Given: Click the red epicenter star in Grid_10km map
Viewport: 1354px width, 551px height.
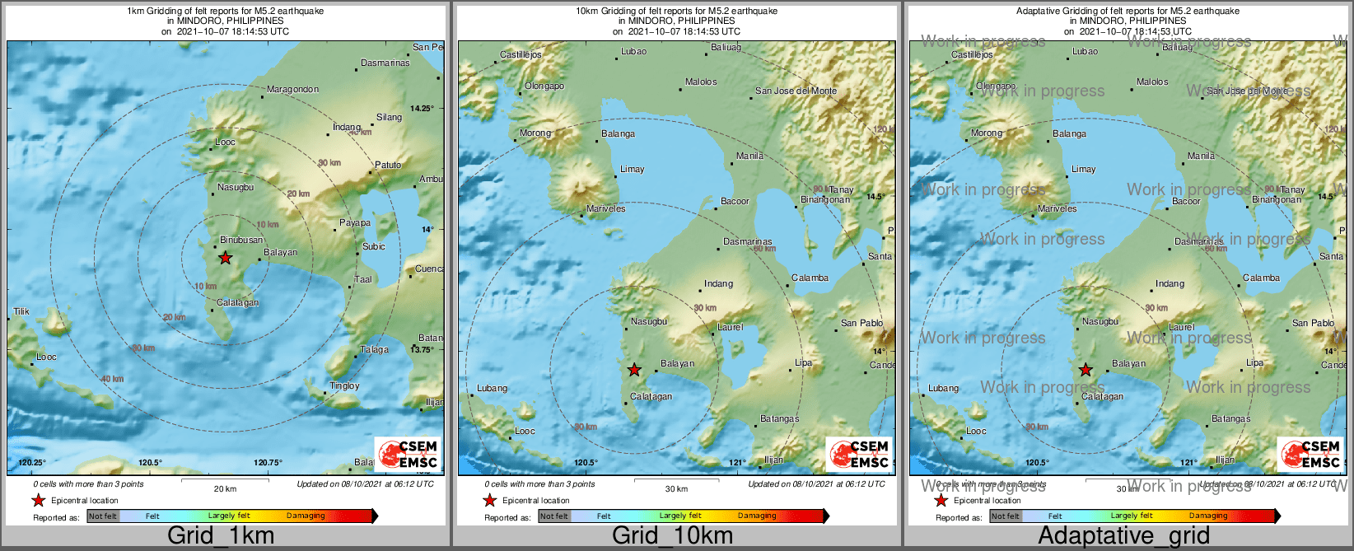Looking at the screenshot, I should coord(634,370).
